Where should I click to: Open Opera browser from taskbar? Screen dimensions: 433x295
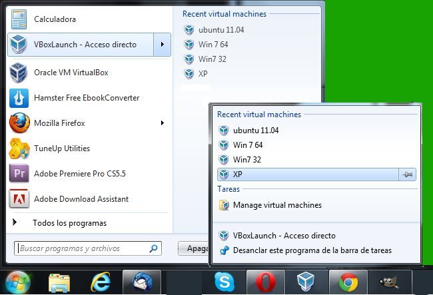coord(266,282)
